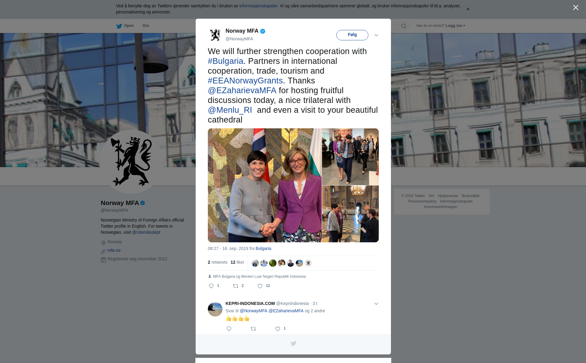
Task: Open the Logg inn dropdown
Action: tap(455, 26)
